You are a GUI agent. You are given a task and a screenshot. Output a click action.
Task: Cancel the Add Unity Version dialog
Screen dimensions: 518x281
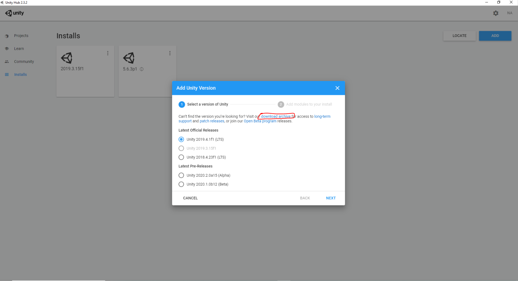click(x=190, y=198)
